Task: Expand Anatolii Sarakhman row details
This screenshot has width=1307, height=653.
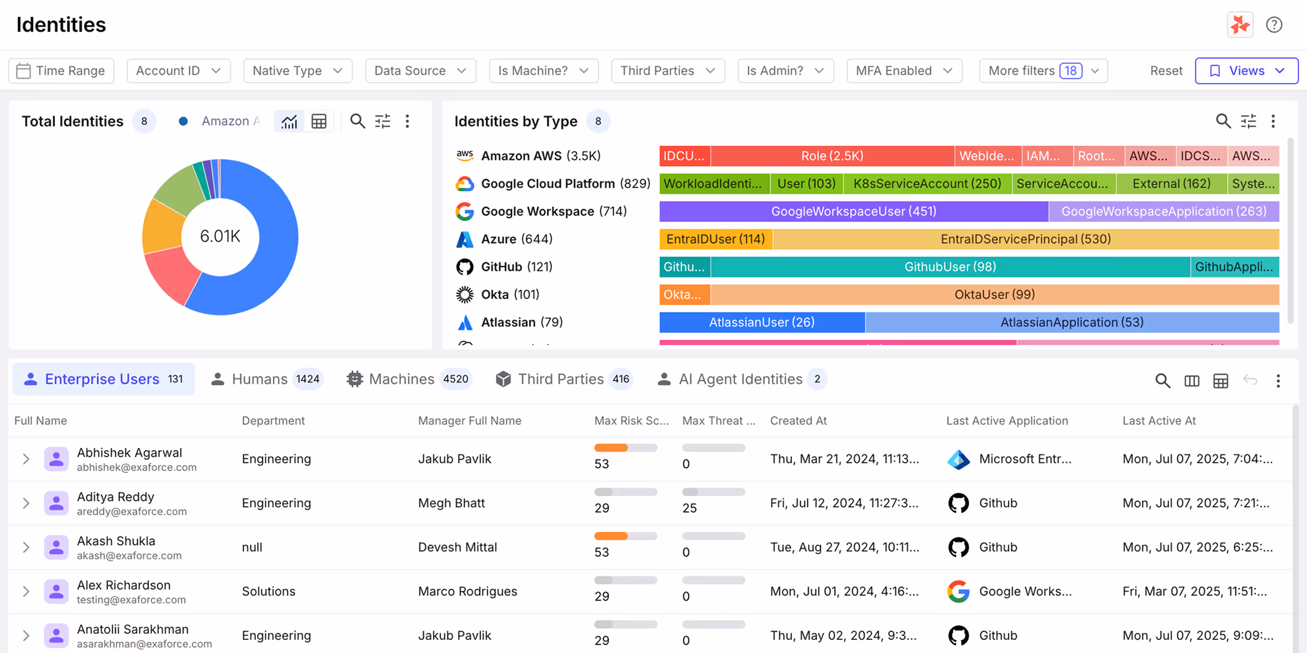Action: point(26,636)
